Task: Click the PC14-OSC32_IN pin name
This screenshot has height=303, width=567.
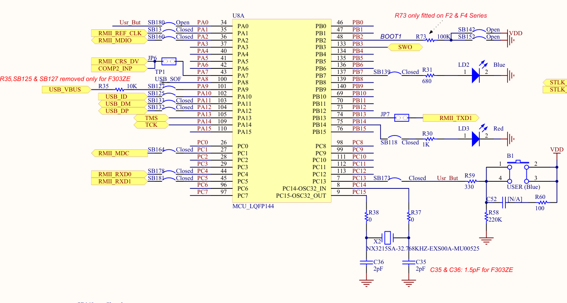Action: pyautogui.click(x=304, y=188)
